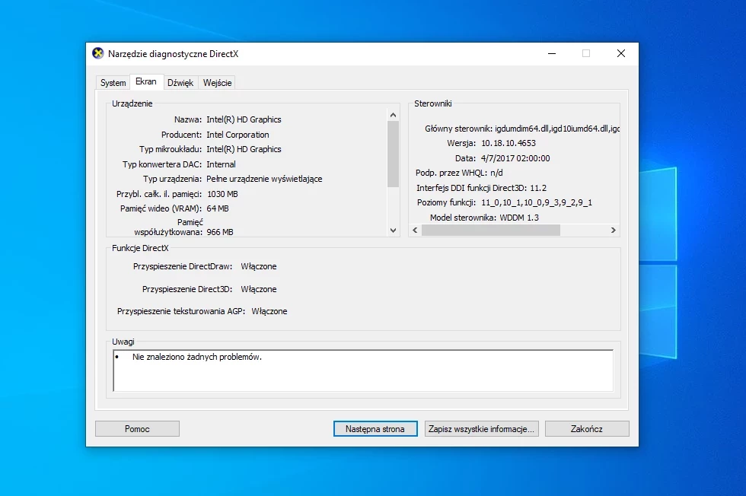Click the window title 'Narzędzie diagnostyczne DirectX'
Viewport: 746px width, 496px height.
click(x=174, y=54)
